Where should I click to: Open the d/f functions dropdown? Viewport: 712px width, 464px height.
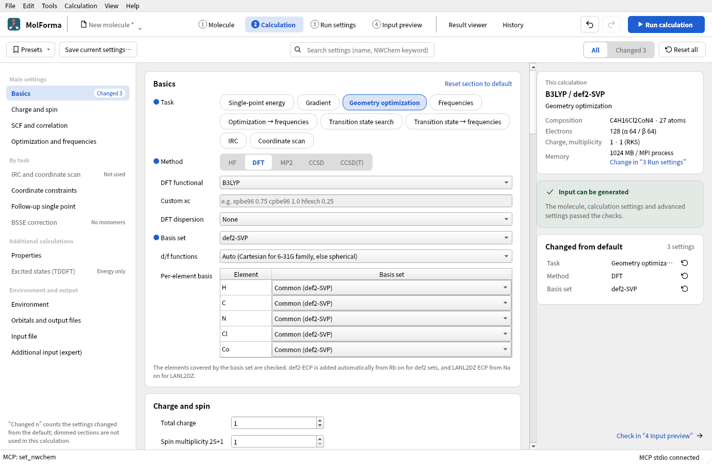point(366,256)
